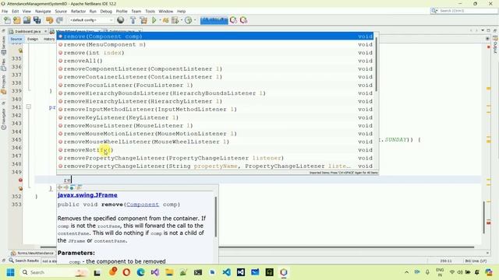The width and height of the screenshot is (499, 280).
Task: Switch to the Dashboard.java tab
Action: [x=28, y=31]
